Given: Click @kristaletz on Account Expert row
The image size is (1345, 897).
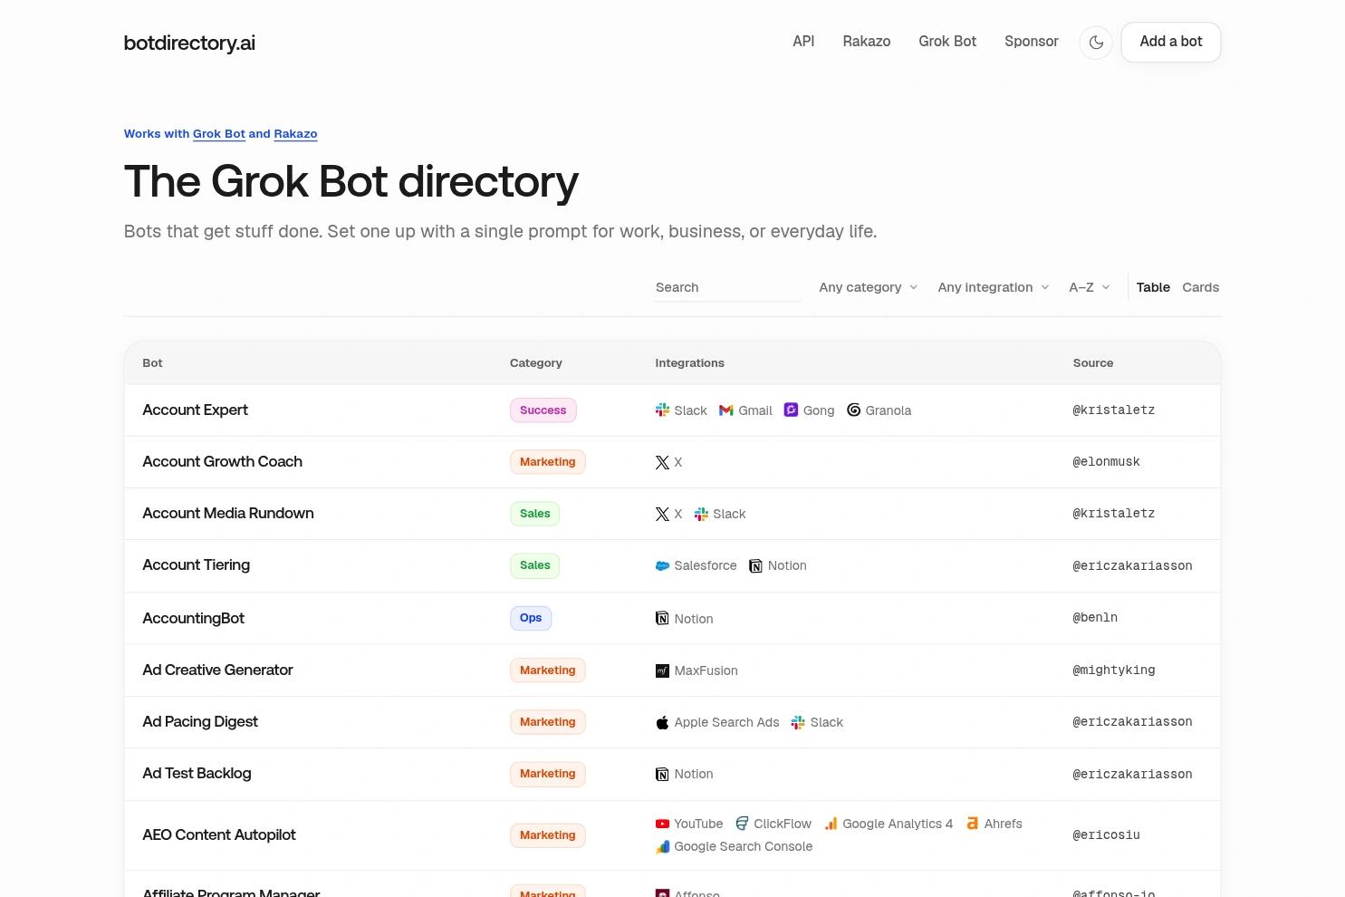Looking at the screenshot, I should pyautogui.click(x=1114, y=410).
